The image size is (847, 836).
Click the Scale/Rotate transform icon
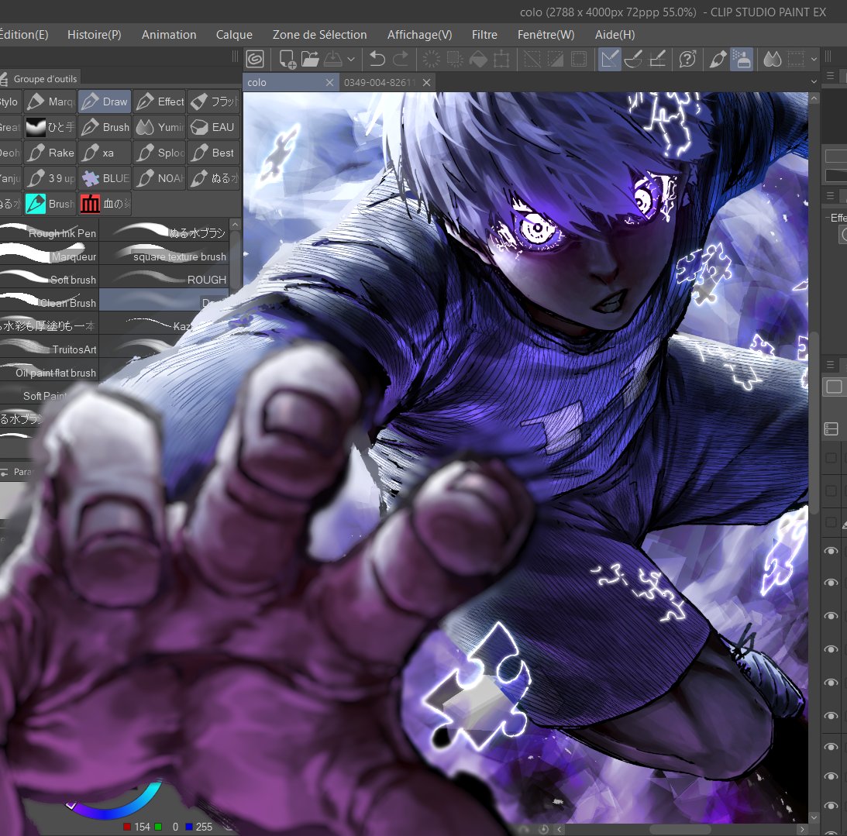point(501,59)
